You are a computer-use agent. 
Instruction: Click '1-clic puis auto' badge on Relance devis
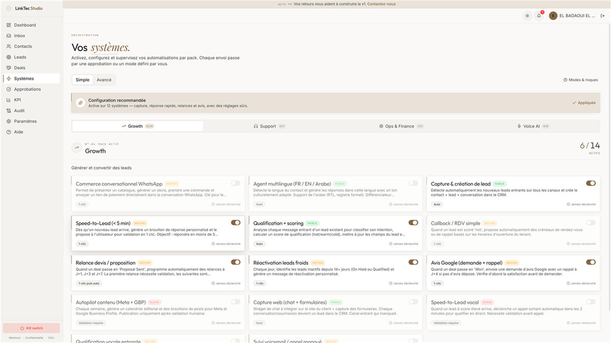pos(89,283)
